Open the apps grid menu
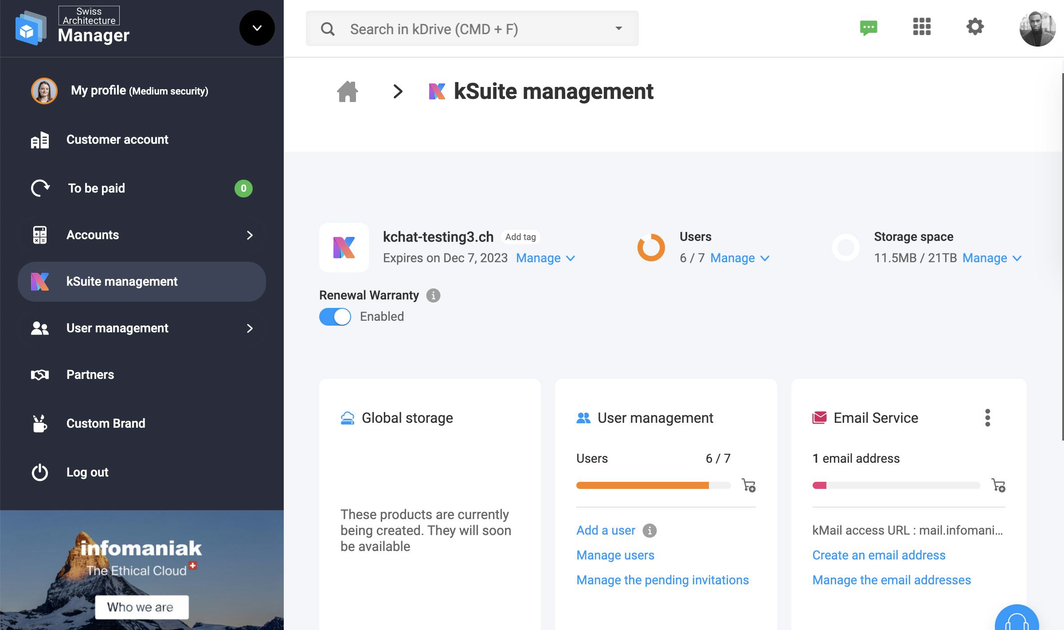This screenshot has width=1064, height=630. (x=922, y=27)
